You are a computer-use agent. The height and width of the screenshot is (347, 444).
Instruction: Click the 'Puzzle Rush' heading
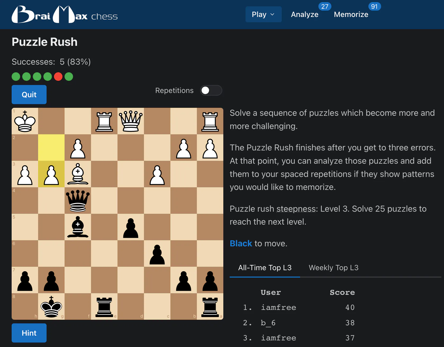pyautogui.click(x=45, y=42)
